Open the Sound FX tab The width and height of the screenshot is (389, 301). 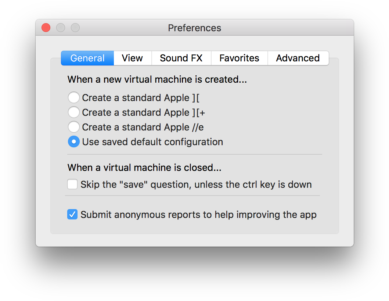pyautogui.click(x=181, y=58)
